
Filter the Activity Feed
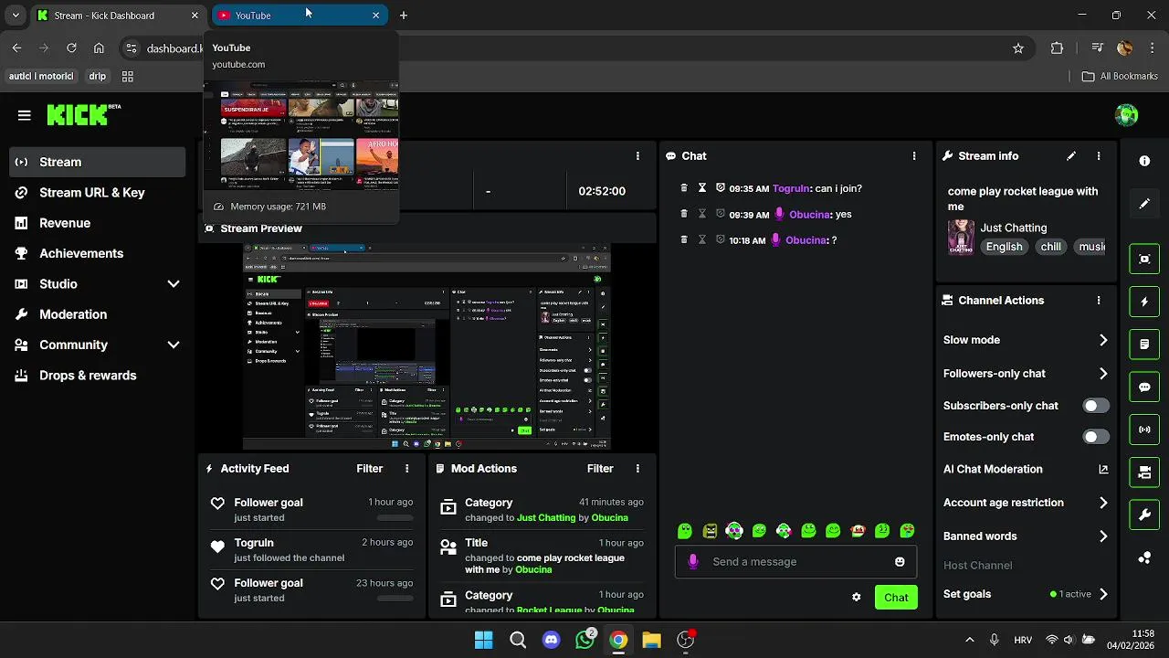click(x=370, y=469)
